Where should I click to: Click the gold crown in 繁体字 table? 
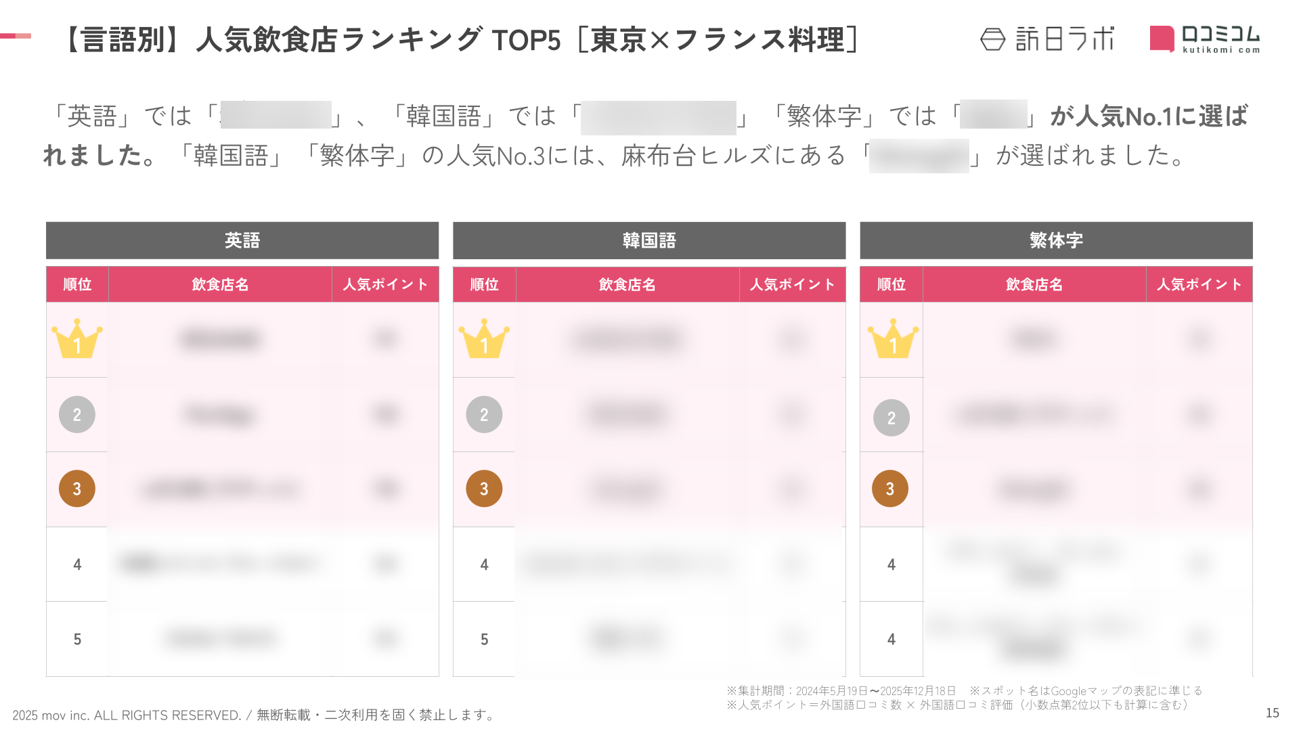892,339
